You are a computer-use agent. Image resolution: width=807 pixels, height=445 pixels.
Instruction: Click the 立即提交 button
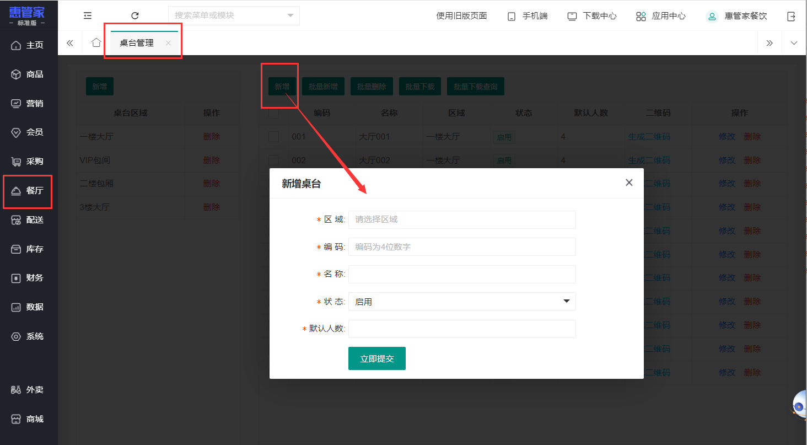pyautogui.click(x=377, y=358)
